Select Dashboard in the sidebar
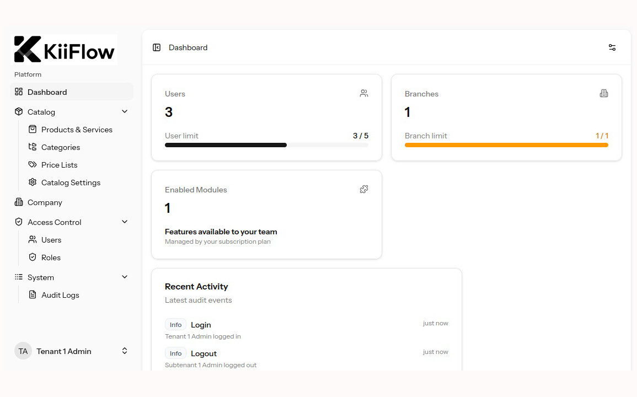Screen dimensions: 637x397 click(47, 92)
